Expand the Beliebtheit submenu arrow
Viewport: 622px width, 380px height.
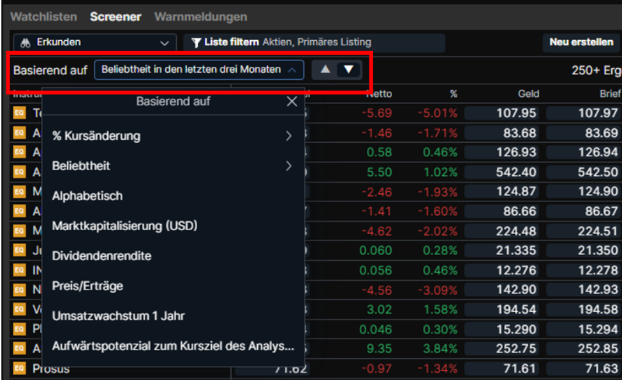coord(288,166)
